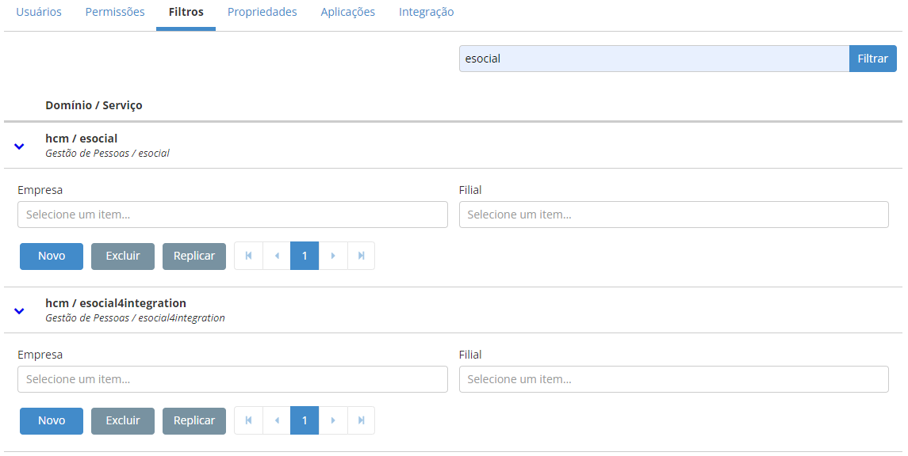Click the previous page arrow under hcm/esocial

point(276,255)
